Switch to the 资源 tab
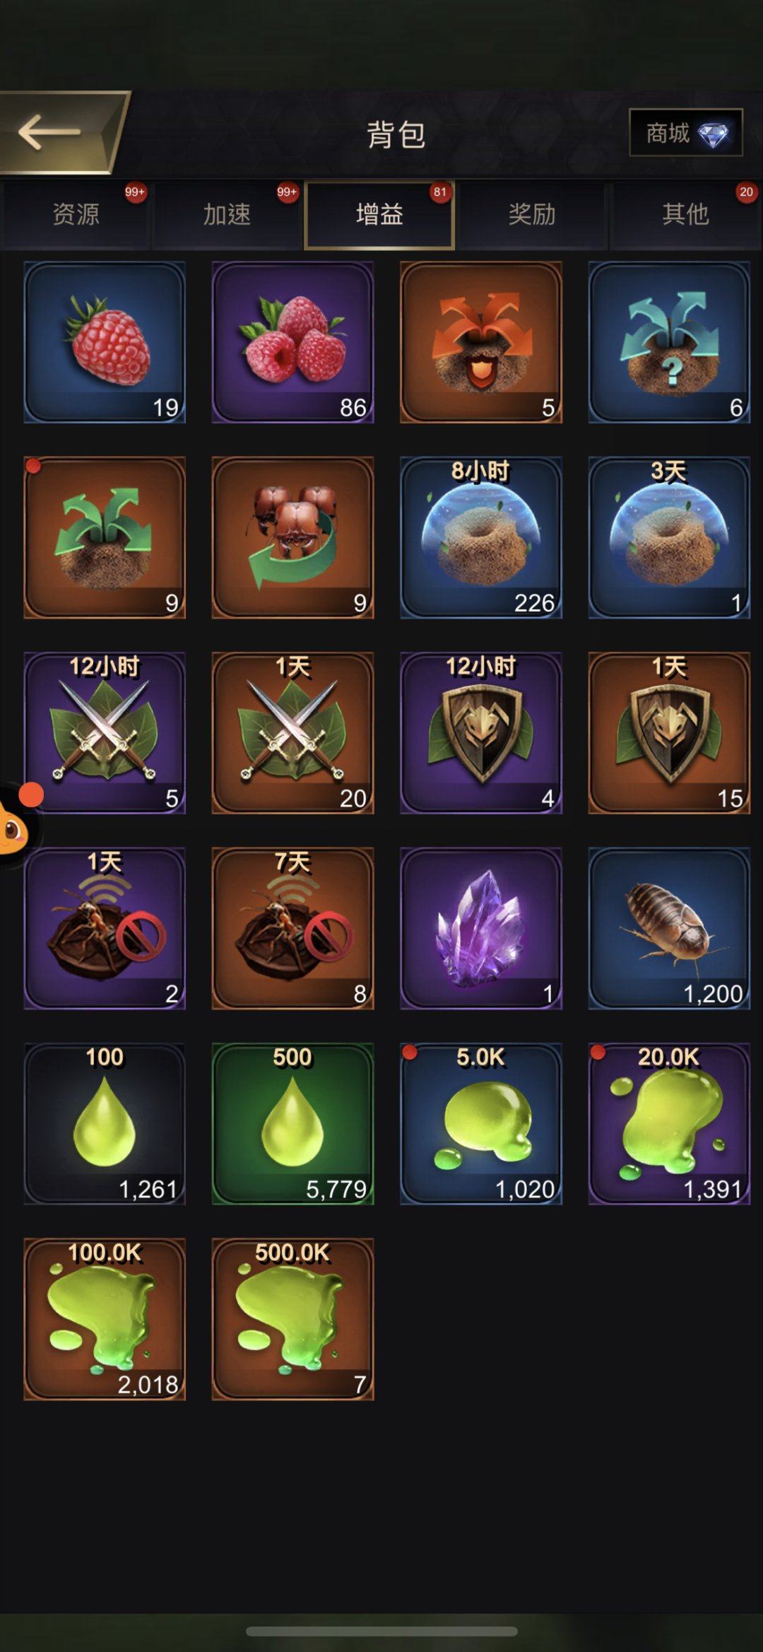The width and height of the screenshot is (763, 1652). (x=76, y=214)
